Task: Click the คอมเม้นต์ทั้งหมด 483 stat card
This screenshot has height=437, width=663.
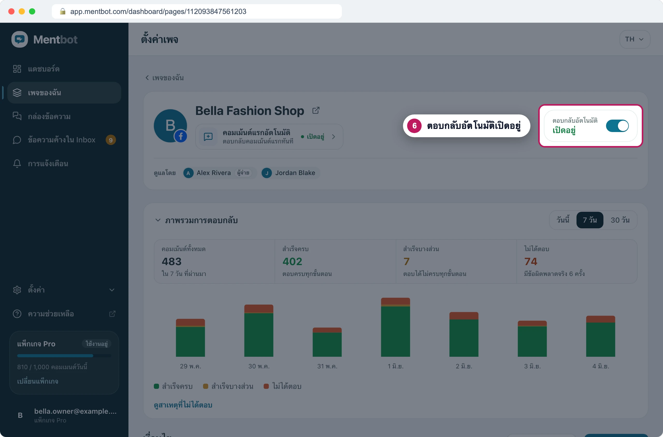Action: [214, 261]
